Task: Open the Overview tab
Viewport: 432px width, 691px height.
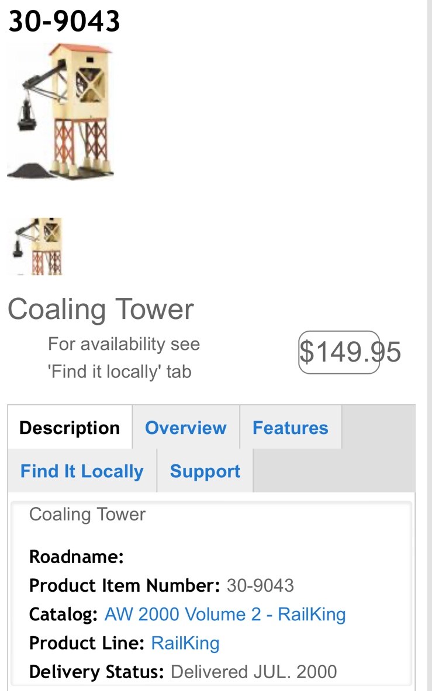Action: click(x=185, y=428)
